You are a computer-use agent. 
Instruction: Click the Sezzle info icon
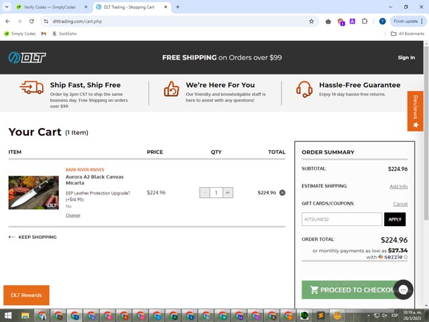pos(406,257)
